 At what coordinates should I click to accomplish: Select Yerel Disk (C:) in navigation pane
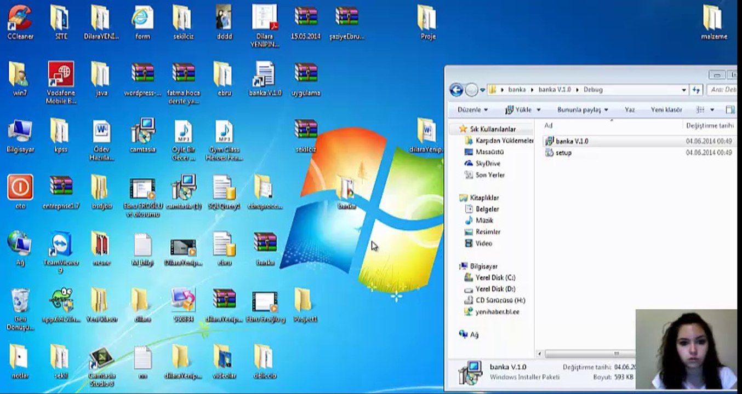[495, 277]
